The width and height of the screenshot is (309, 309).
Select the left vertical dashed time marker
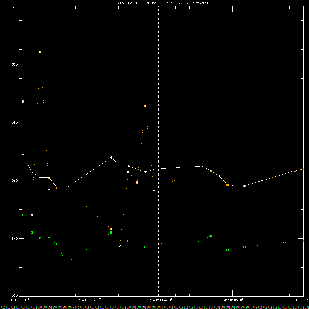107,151
